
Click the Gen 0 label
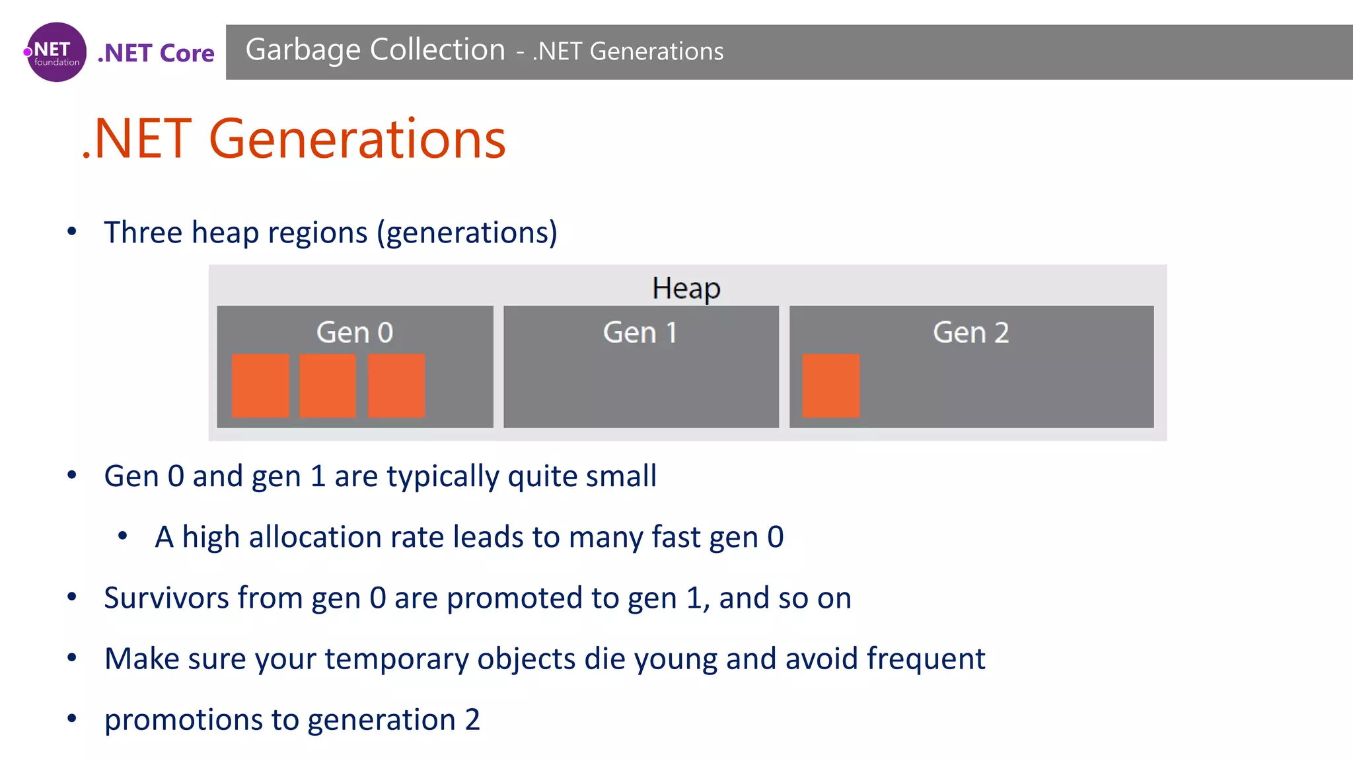click(355, 332)
